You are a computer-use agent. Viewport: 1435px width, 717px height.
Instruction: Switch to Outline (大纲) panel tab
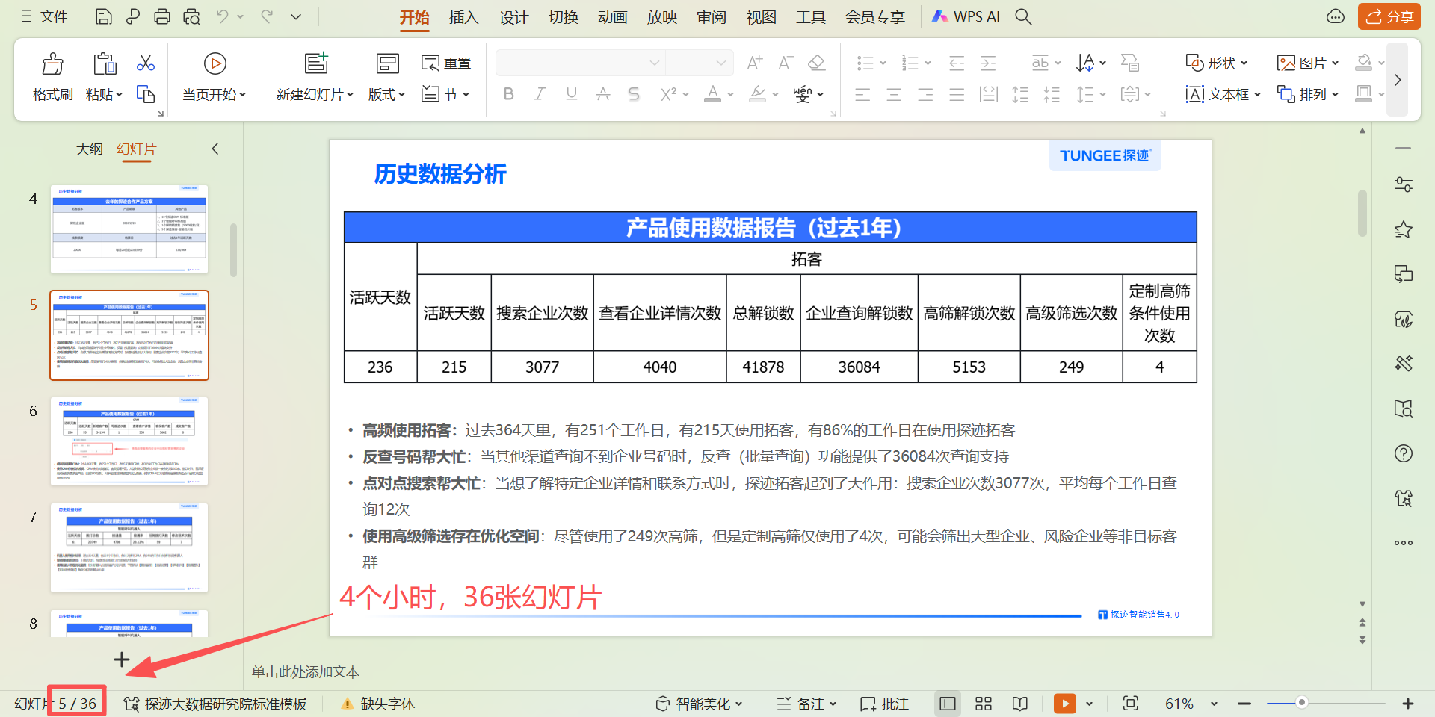point(89,149)
